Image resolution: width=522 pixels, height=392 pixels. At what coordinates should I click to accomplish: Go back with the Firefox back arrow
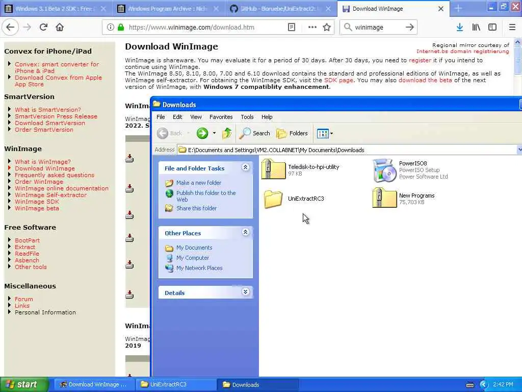point(10,28)
